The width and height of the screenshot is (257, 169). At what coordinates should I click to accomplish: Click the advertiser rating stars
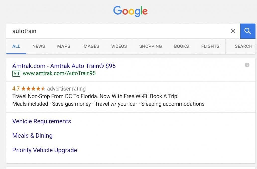pyautogui.click(x=33, y=89)
